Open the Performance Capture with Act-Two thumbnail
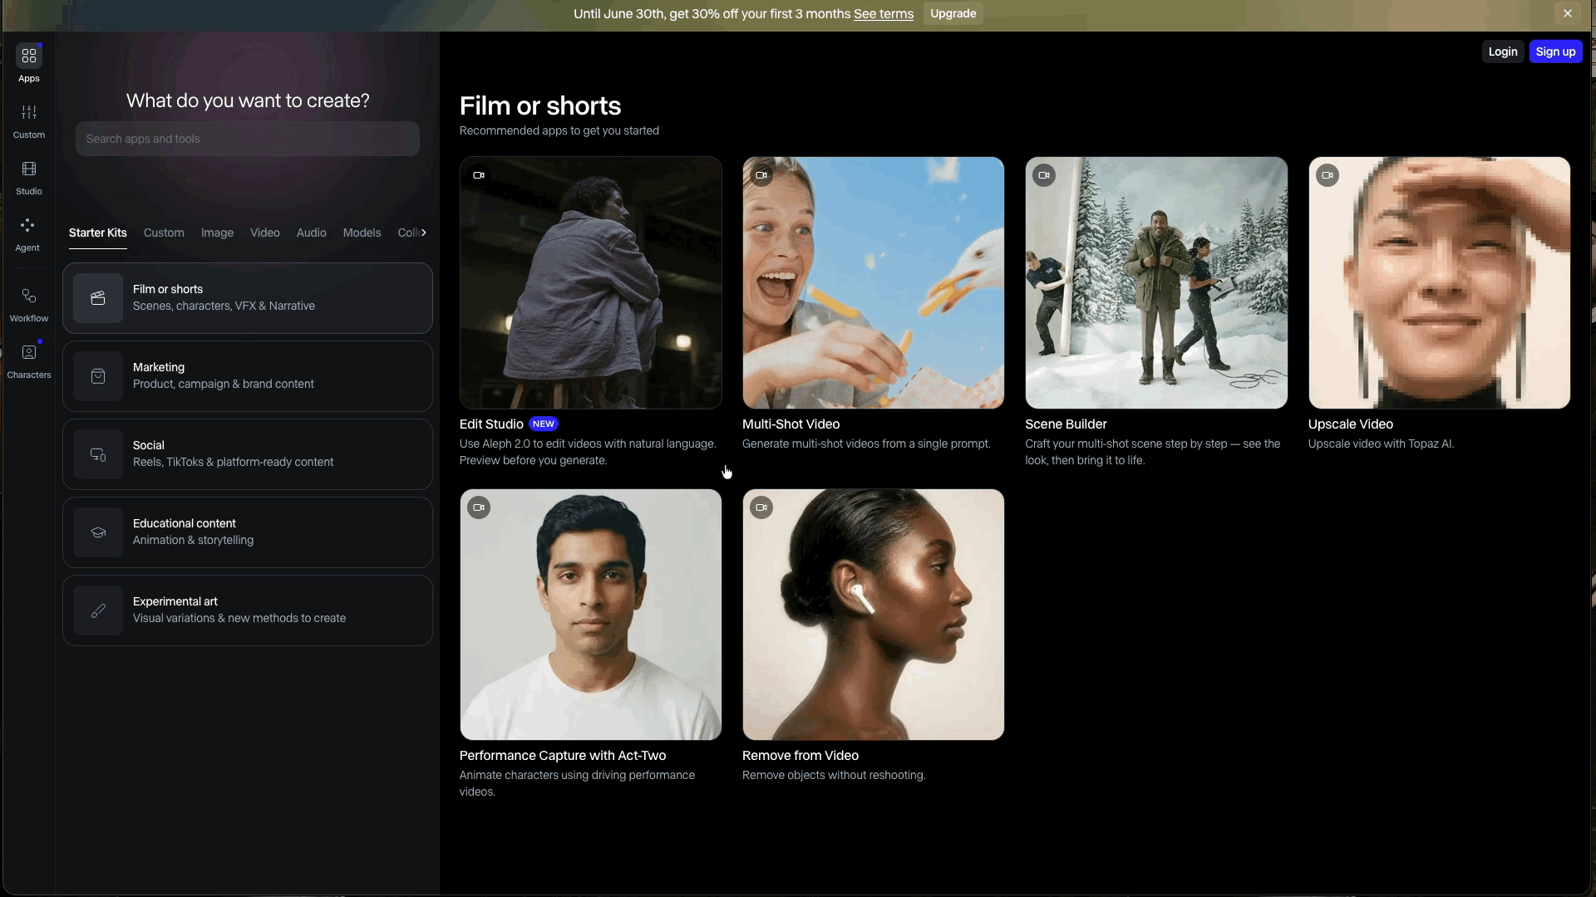This screenshot has width=1596, height=897. pos(591,615)
